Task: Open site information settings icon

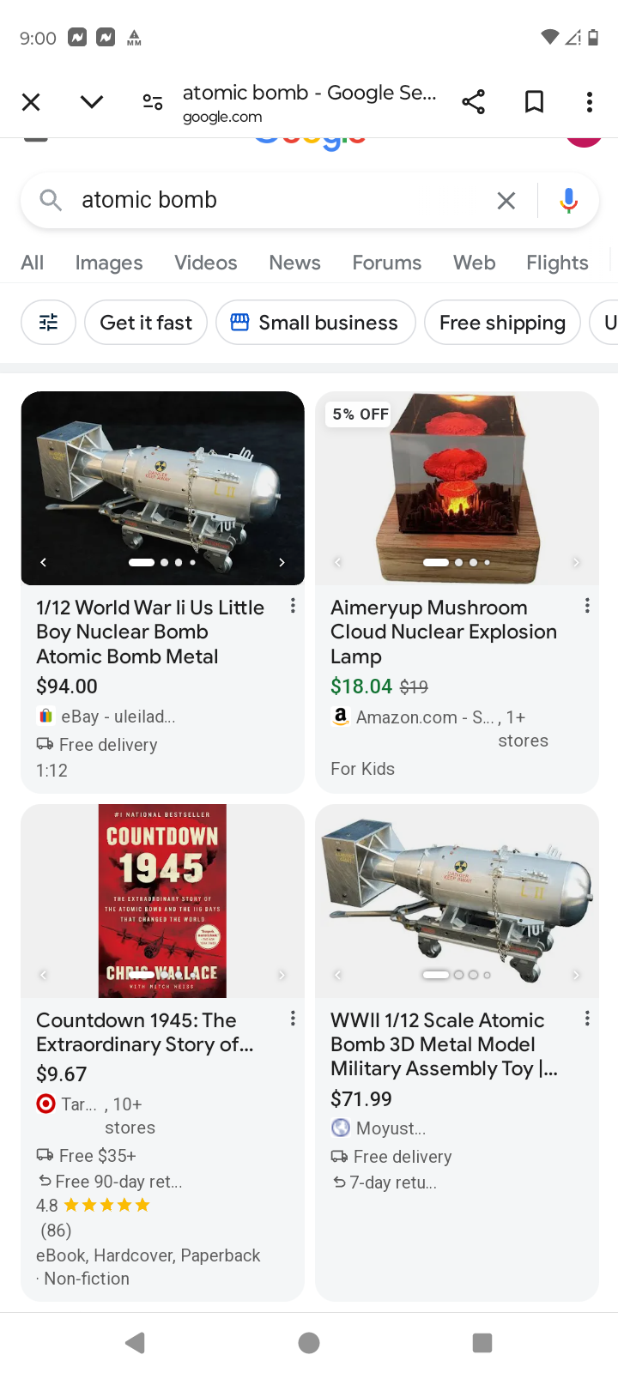Action: click(153, 102)
